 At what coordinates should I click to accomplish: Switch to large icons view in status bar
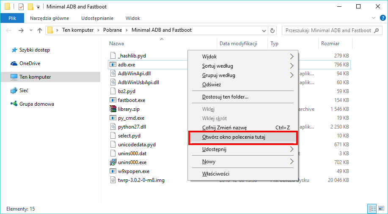coord(381,209)
